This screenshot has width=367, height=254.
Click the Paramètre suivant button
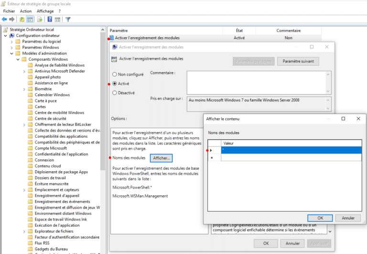coord(298,61)
